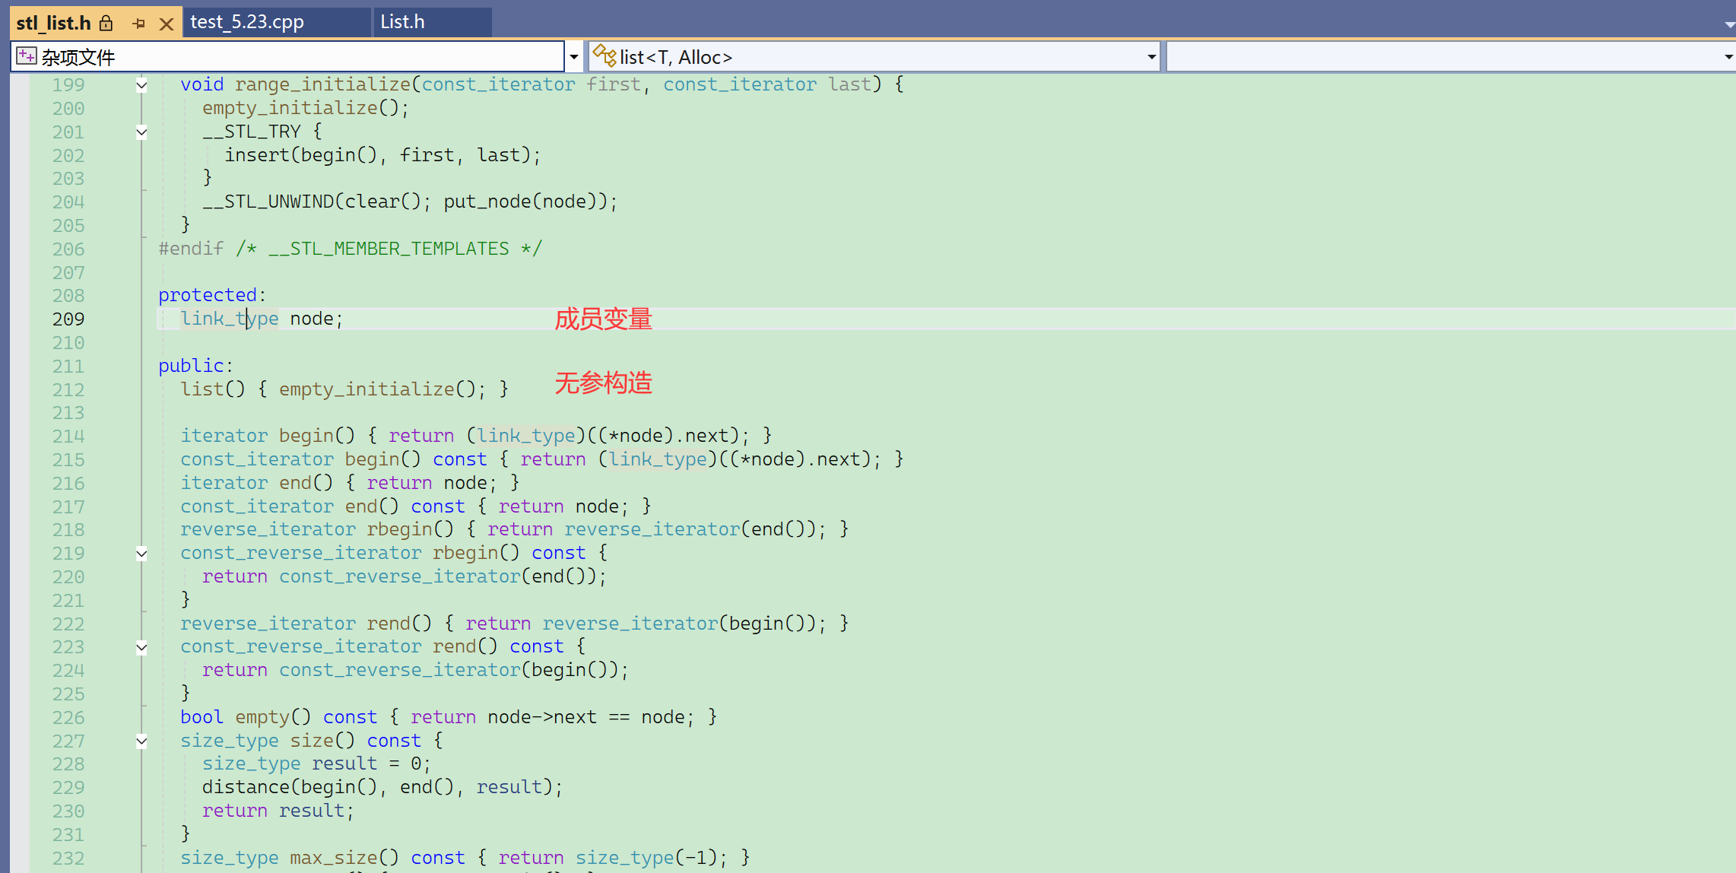1736x873 pixels.
Task: Click the red 成员变量 annotation text
Action: (x=603, y=319)
